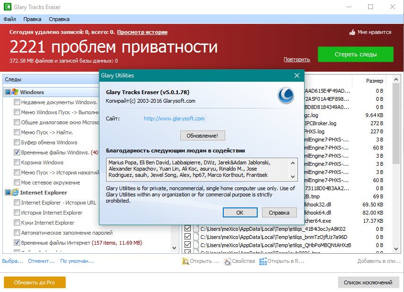404x292 pixels.
Task: Close the Glary Utilities about dialog
Action: 297,76
